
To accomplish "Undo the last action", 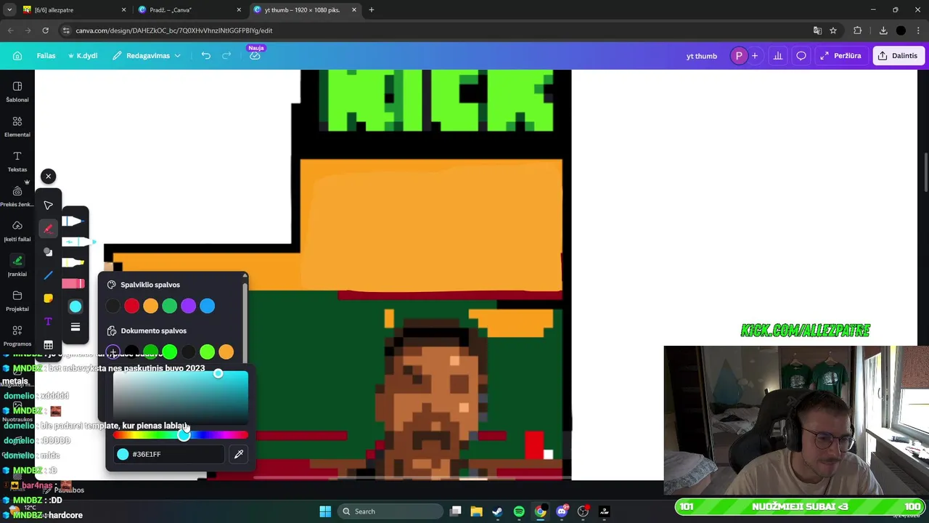I will (206, 56).
